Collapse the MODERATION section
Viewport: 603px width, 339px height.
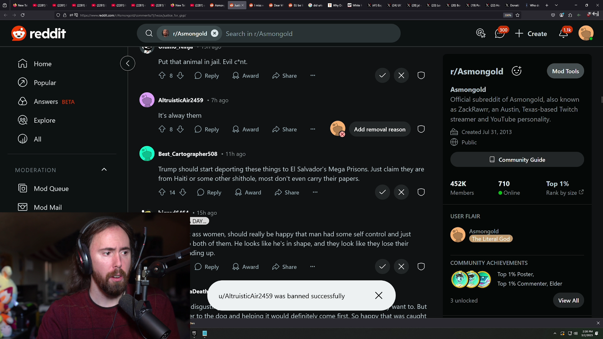(104, 170)
